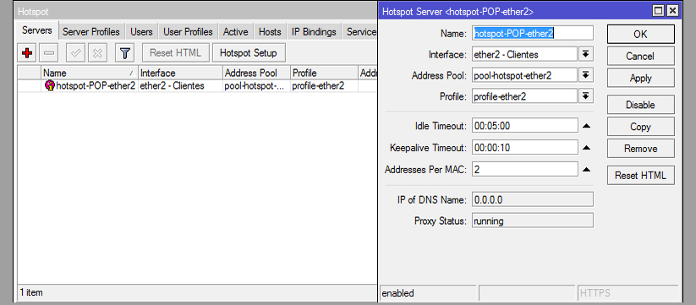Click greyed Reset HTML button in Hotspot toolbar
Viewport: 696px width, 305px height.
coord(175,53)
